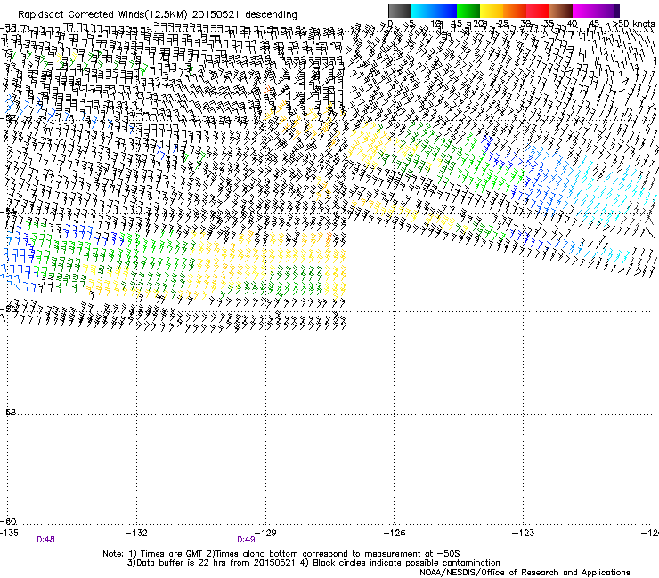Click the magenta 40-45 knots legend swatch

(584, 11)
